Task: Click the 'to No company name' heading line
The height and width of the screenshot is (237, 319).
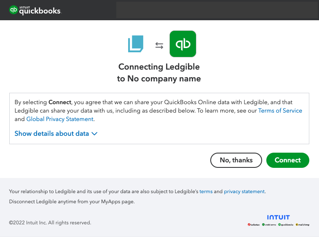Action: [159, 78]
